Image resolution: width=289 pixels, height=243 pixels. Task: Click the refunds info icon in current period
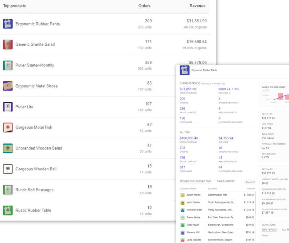point(230,93)
